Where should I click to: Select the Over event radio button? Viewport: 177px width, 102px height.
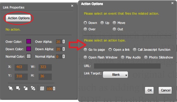click(x=85, y=29)
